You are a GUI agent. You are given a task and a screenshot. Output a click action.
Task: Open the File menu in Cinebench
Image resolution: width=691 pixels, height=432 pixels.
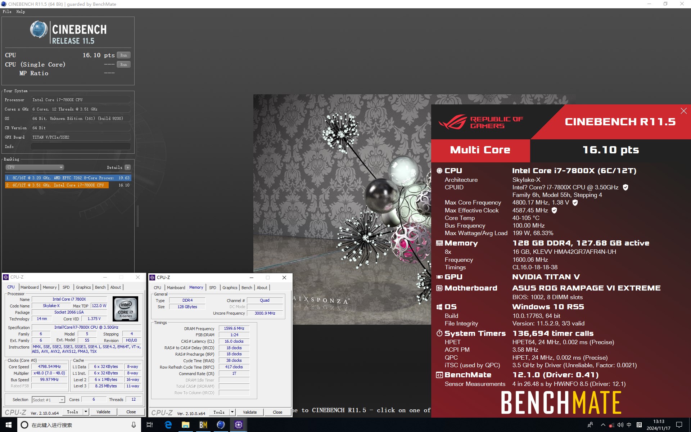pos(7,12)
